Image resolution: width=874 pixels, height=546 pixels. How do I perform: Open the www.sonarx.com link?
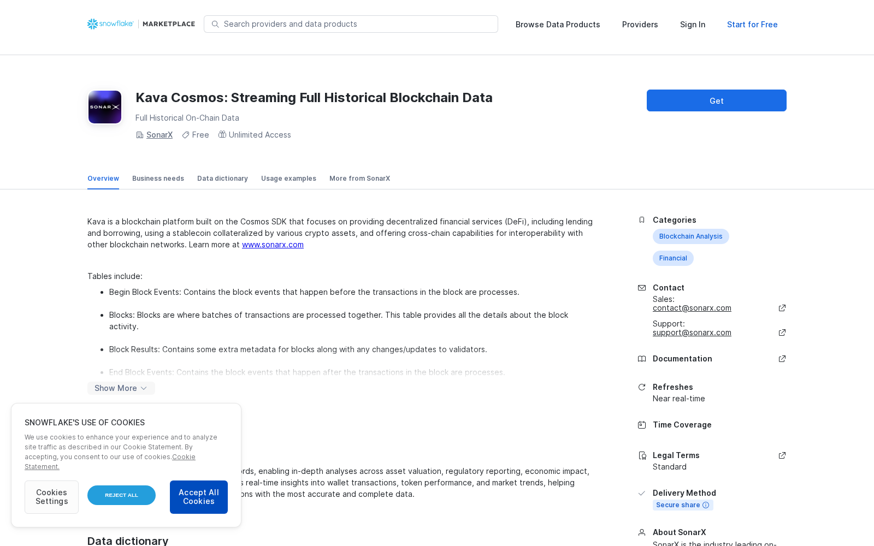pyautogui.click(x=273, y=245)
